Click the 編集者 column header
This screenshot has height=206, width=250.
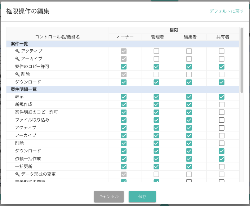(x=190, y=37)
